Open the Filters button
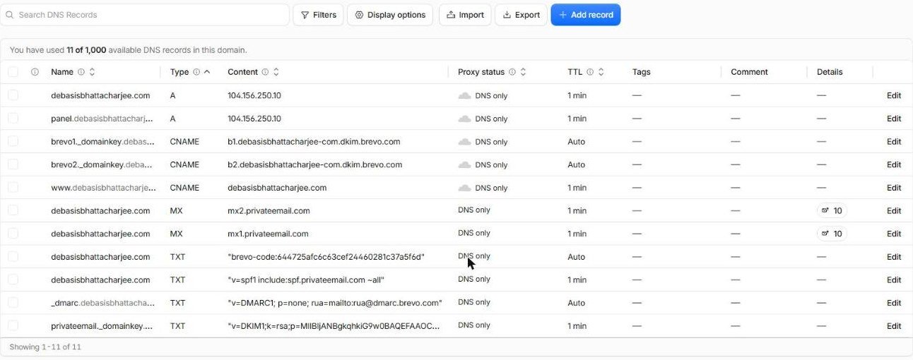 pyautogui.click(x=318, y=15)
